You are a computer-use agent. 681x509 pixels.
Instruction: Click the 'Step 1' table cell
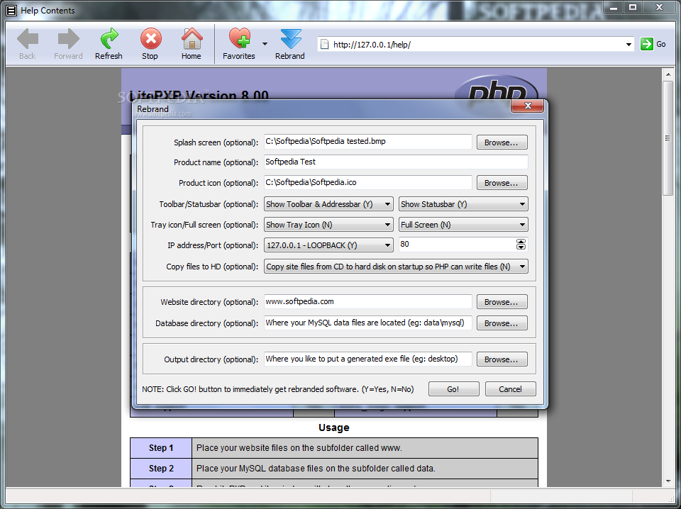pos(161,448)
